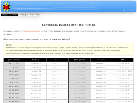Increase font size with plus icon

click(124, 10)
